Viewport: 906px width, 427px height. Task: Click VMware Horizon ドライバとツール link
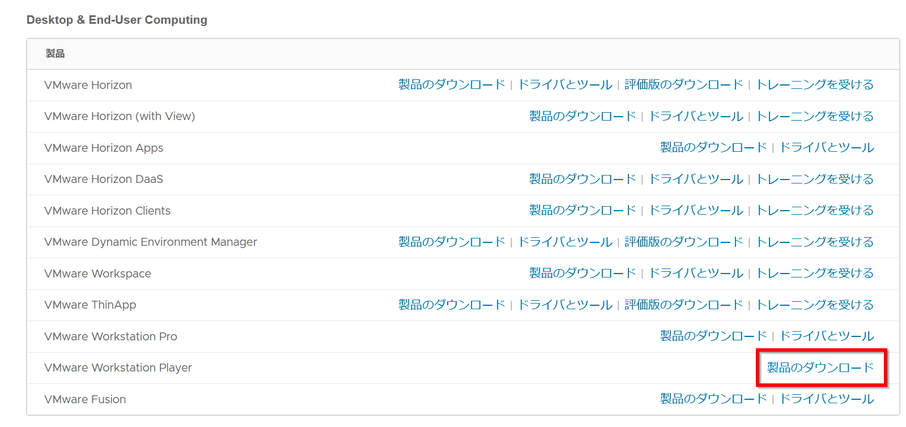[565, 84]
